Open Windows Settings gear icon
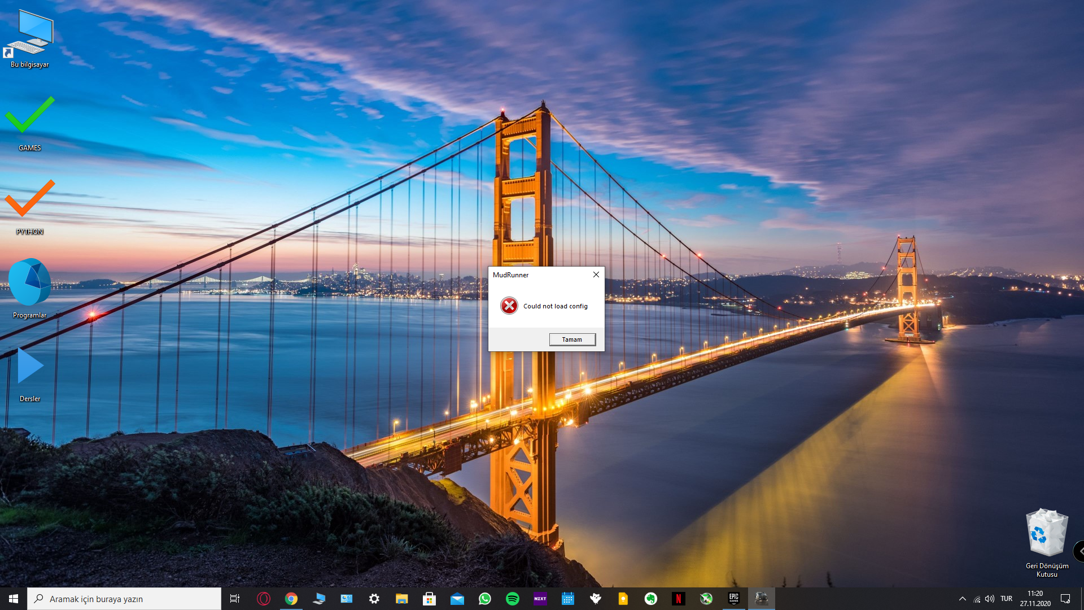The width and height of the screenshot is (1084, 610). click(x=374, y=599)
